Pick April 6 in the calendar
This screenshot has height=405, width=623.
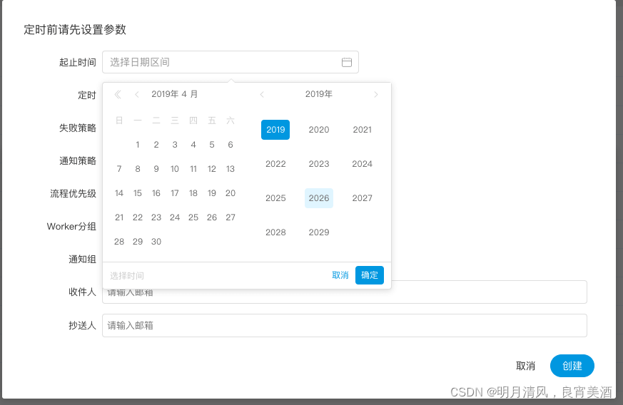231,145
